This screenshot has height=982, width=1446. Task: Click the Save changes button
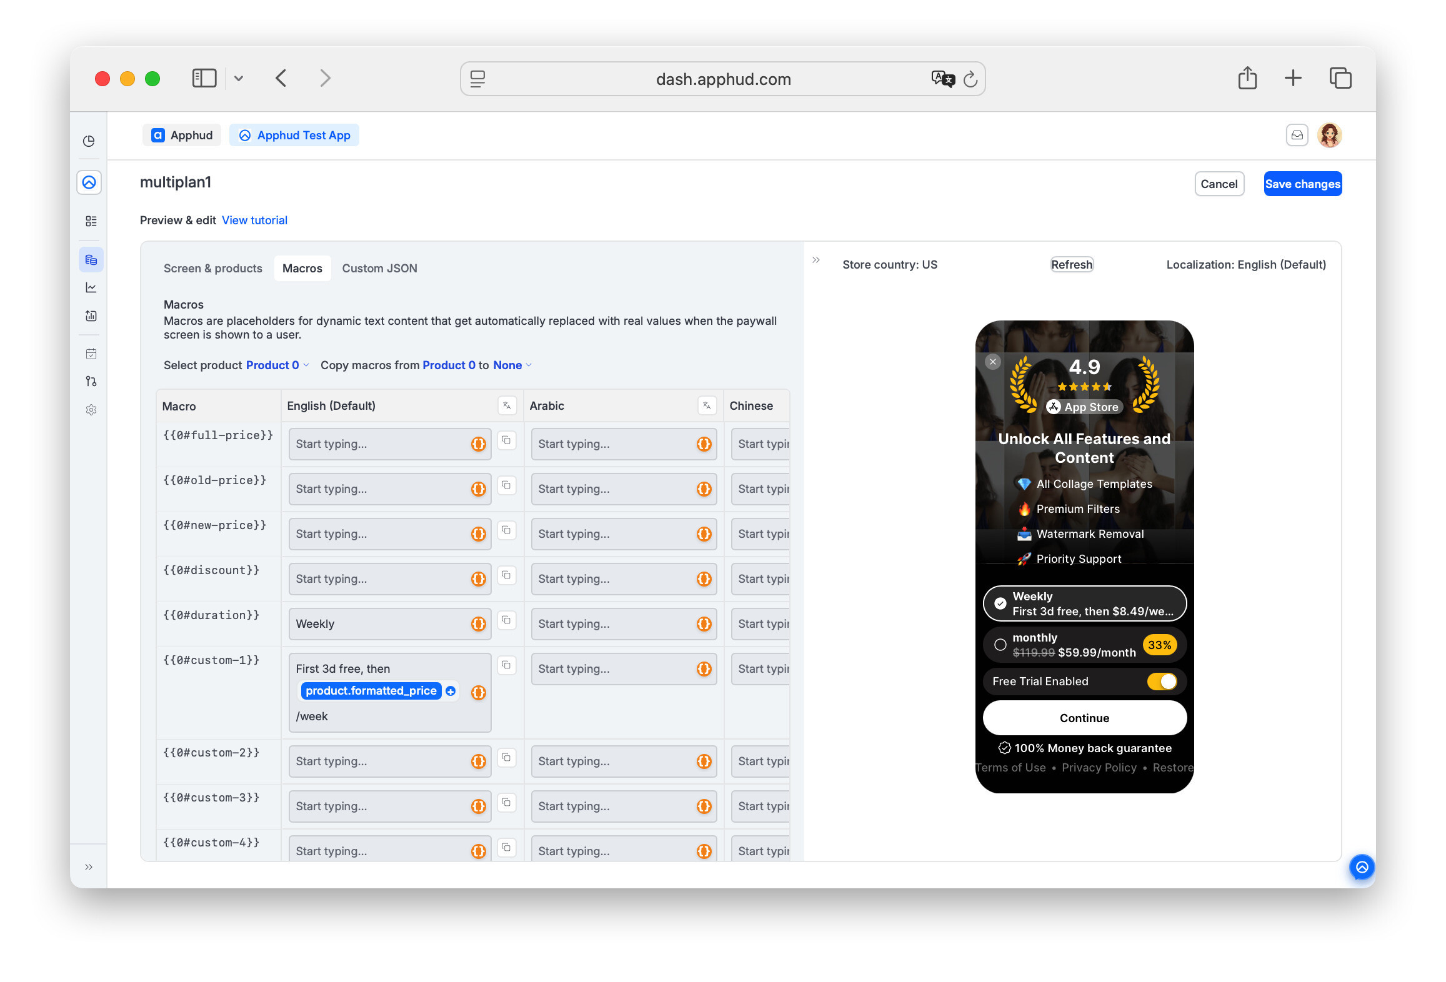click(x=1303, y=184)
